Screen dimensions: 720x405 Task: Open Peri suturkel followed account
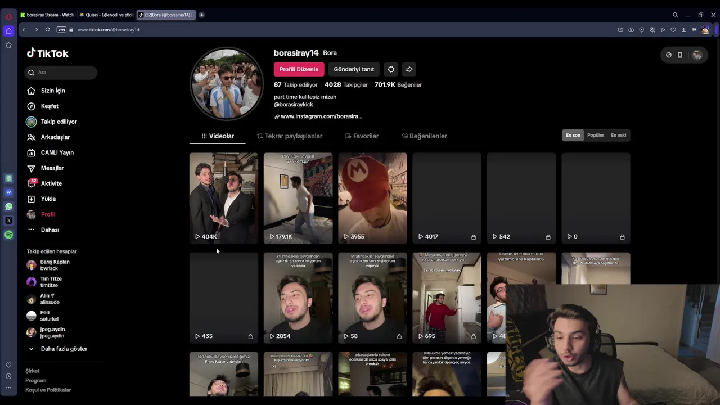pos(43,316)
